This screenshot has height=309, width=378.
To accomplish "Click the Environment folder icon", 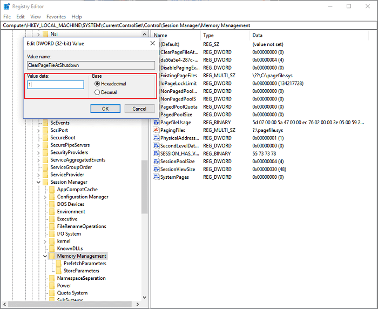I will tap(52, 212).
